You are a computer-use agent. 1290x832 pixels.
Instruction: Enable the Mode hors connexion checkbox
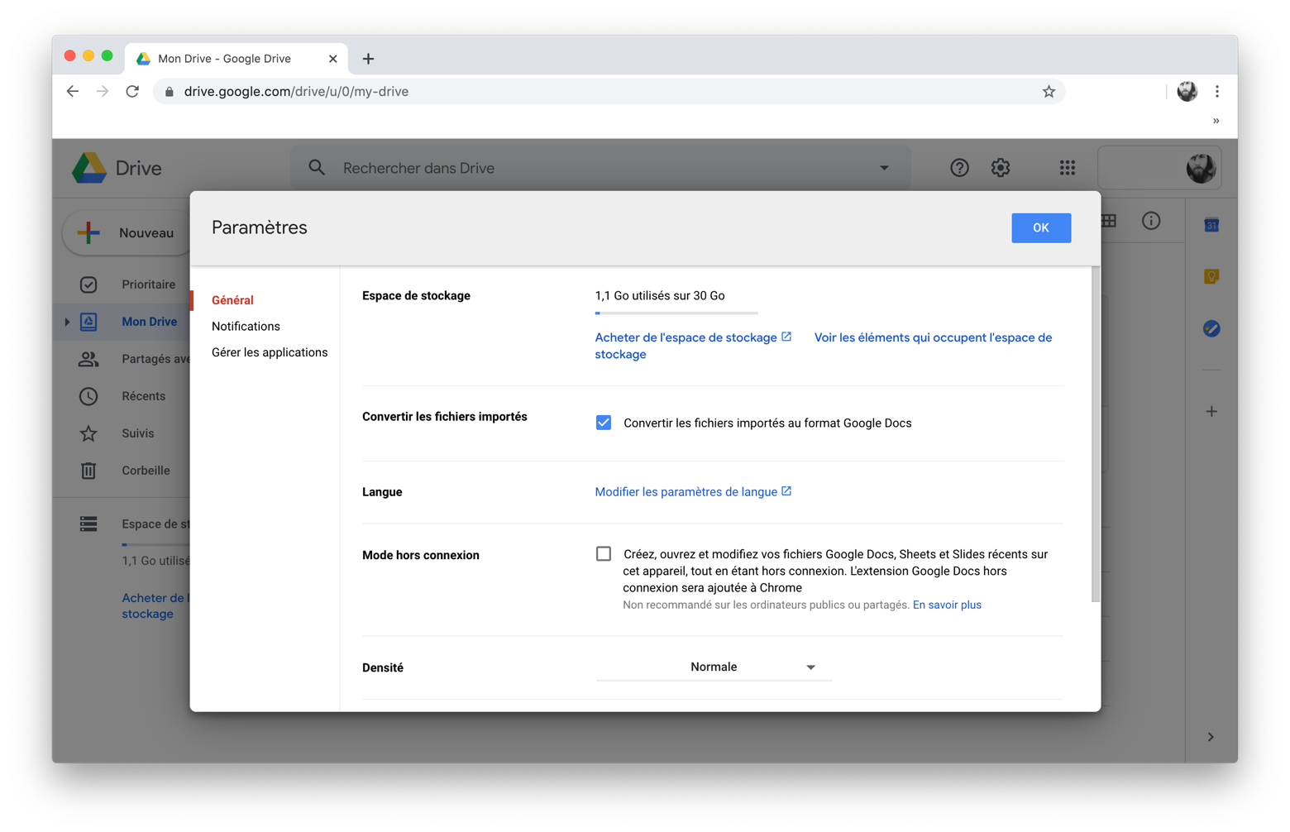604,554
